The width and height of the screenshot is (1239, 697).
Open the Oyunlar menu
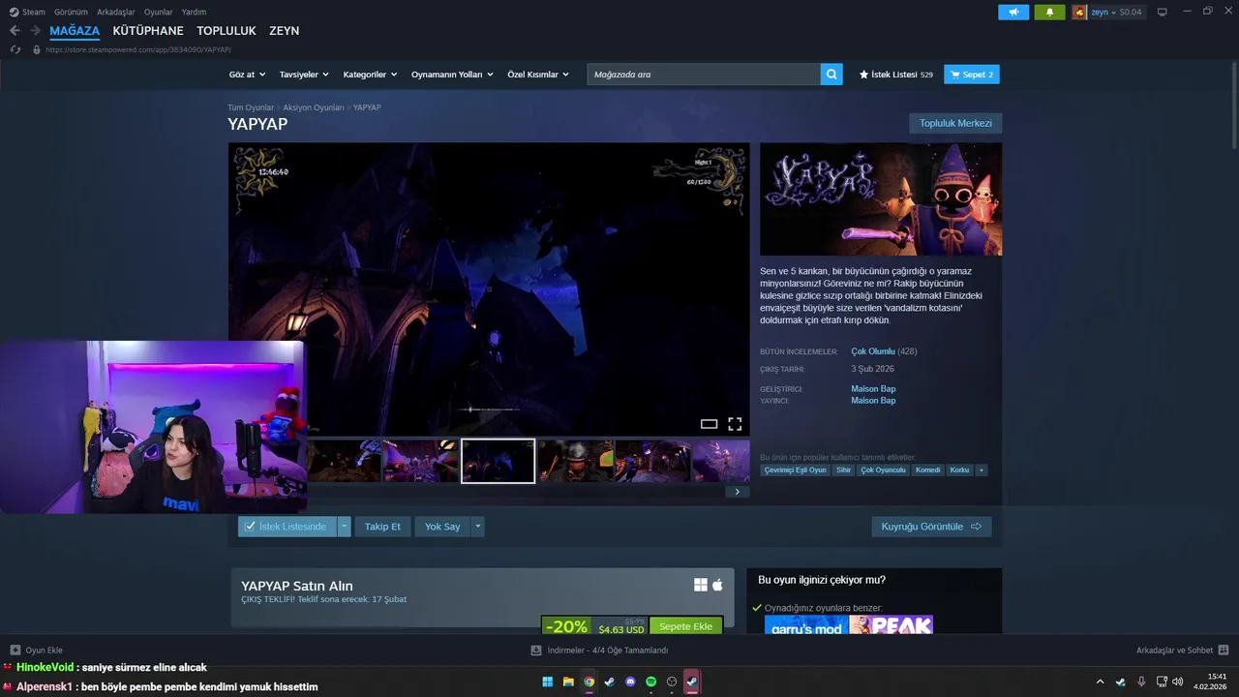[158, 12]
